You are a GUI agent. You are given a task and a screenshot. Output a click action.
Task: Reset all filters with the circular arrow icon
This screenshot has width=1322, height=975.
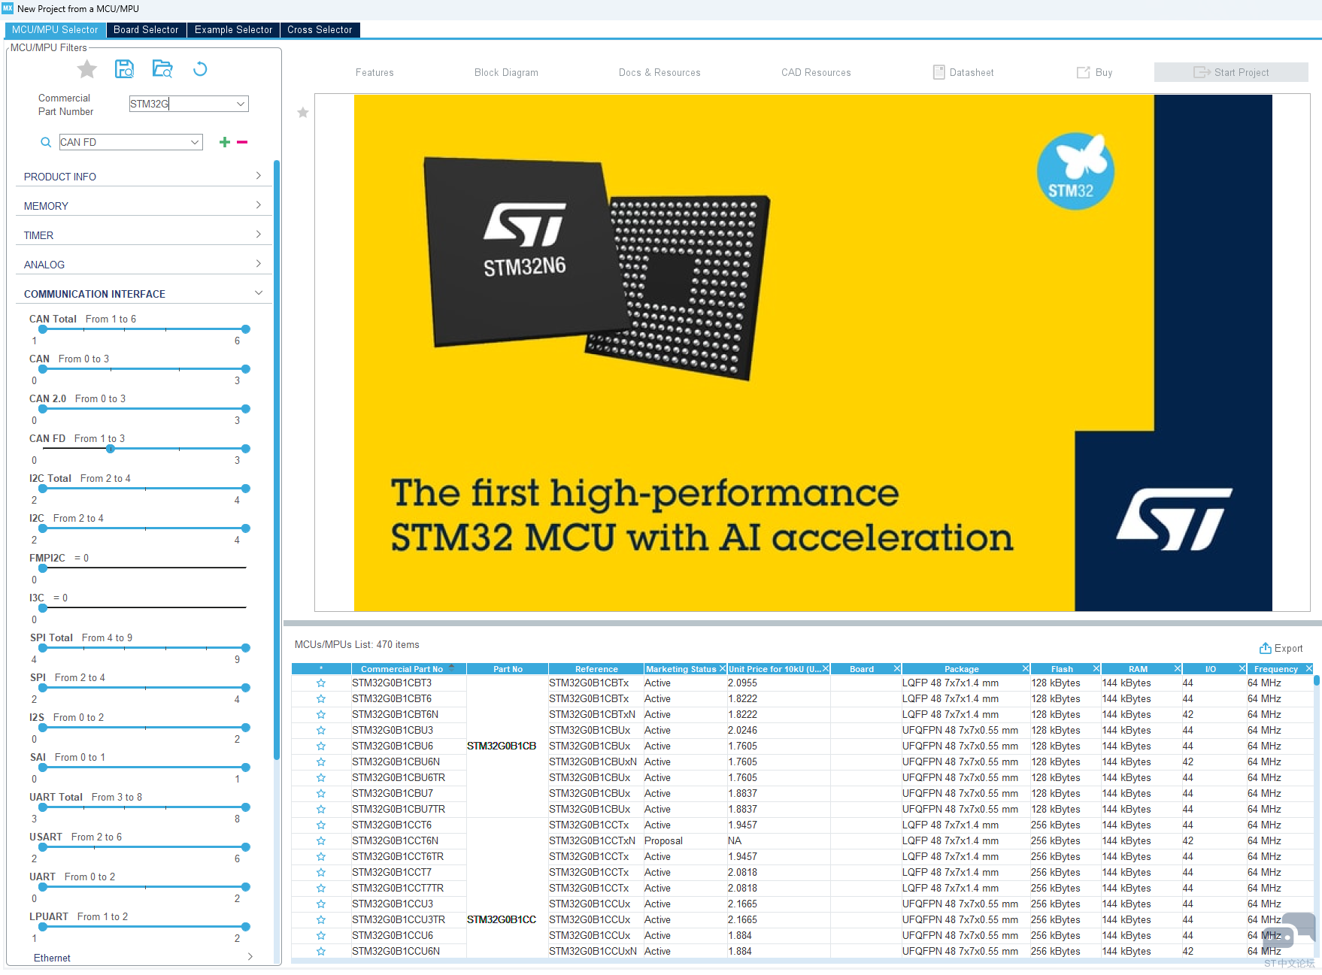coord(200,69)
